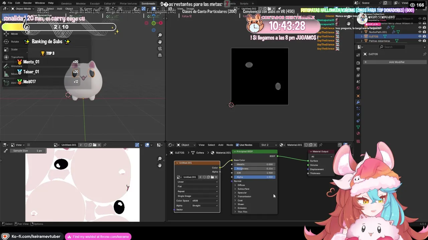Unlink Material.001 in the node editor header
The width and height of the screenshot is (428, 240).
tap(315, 145)
